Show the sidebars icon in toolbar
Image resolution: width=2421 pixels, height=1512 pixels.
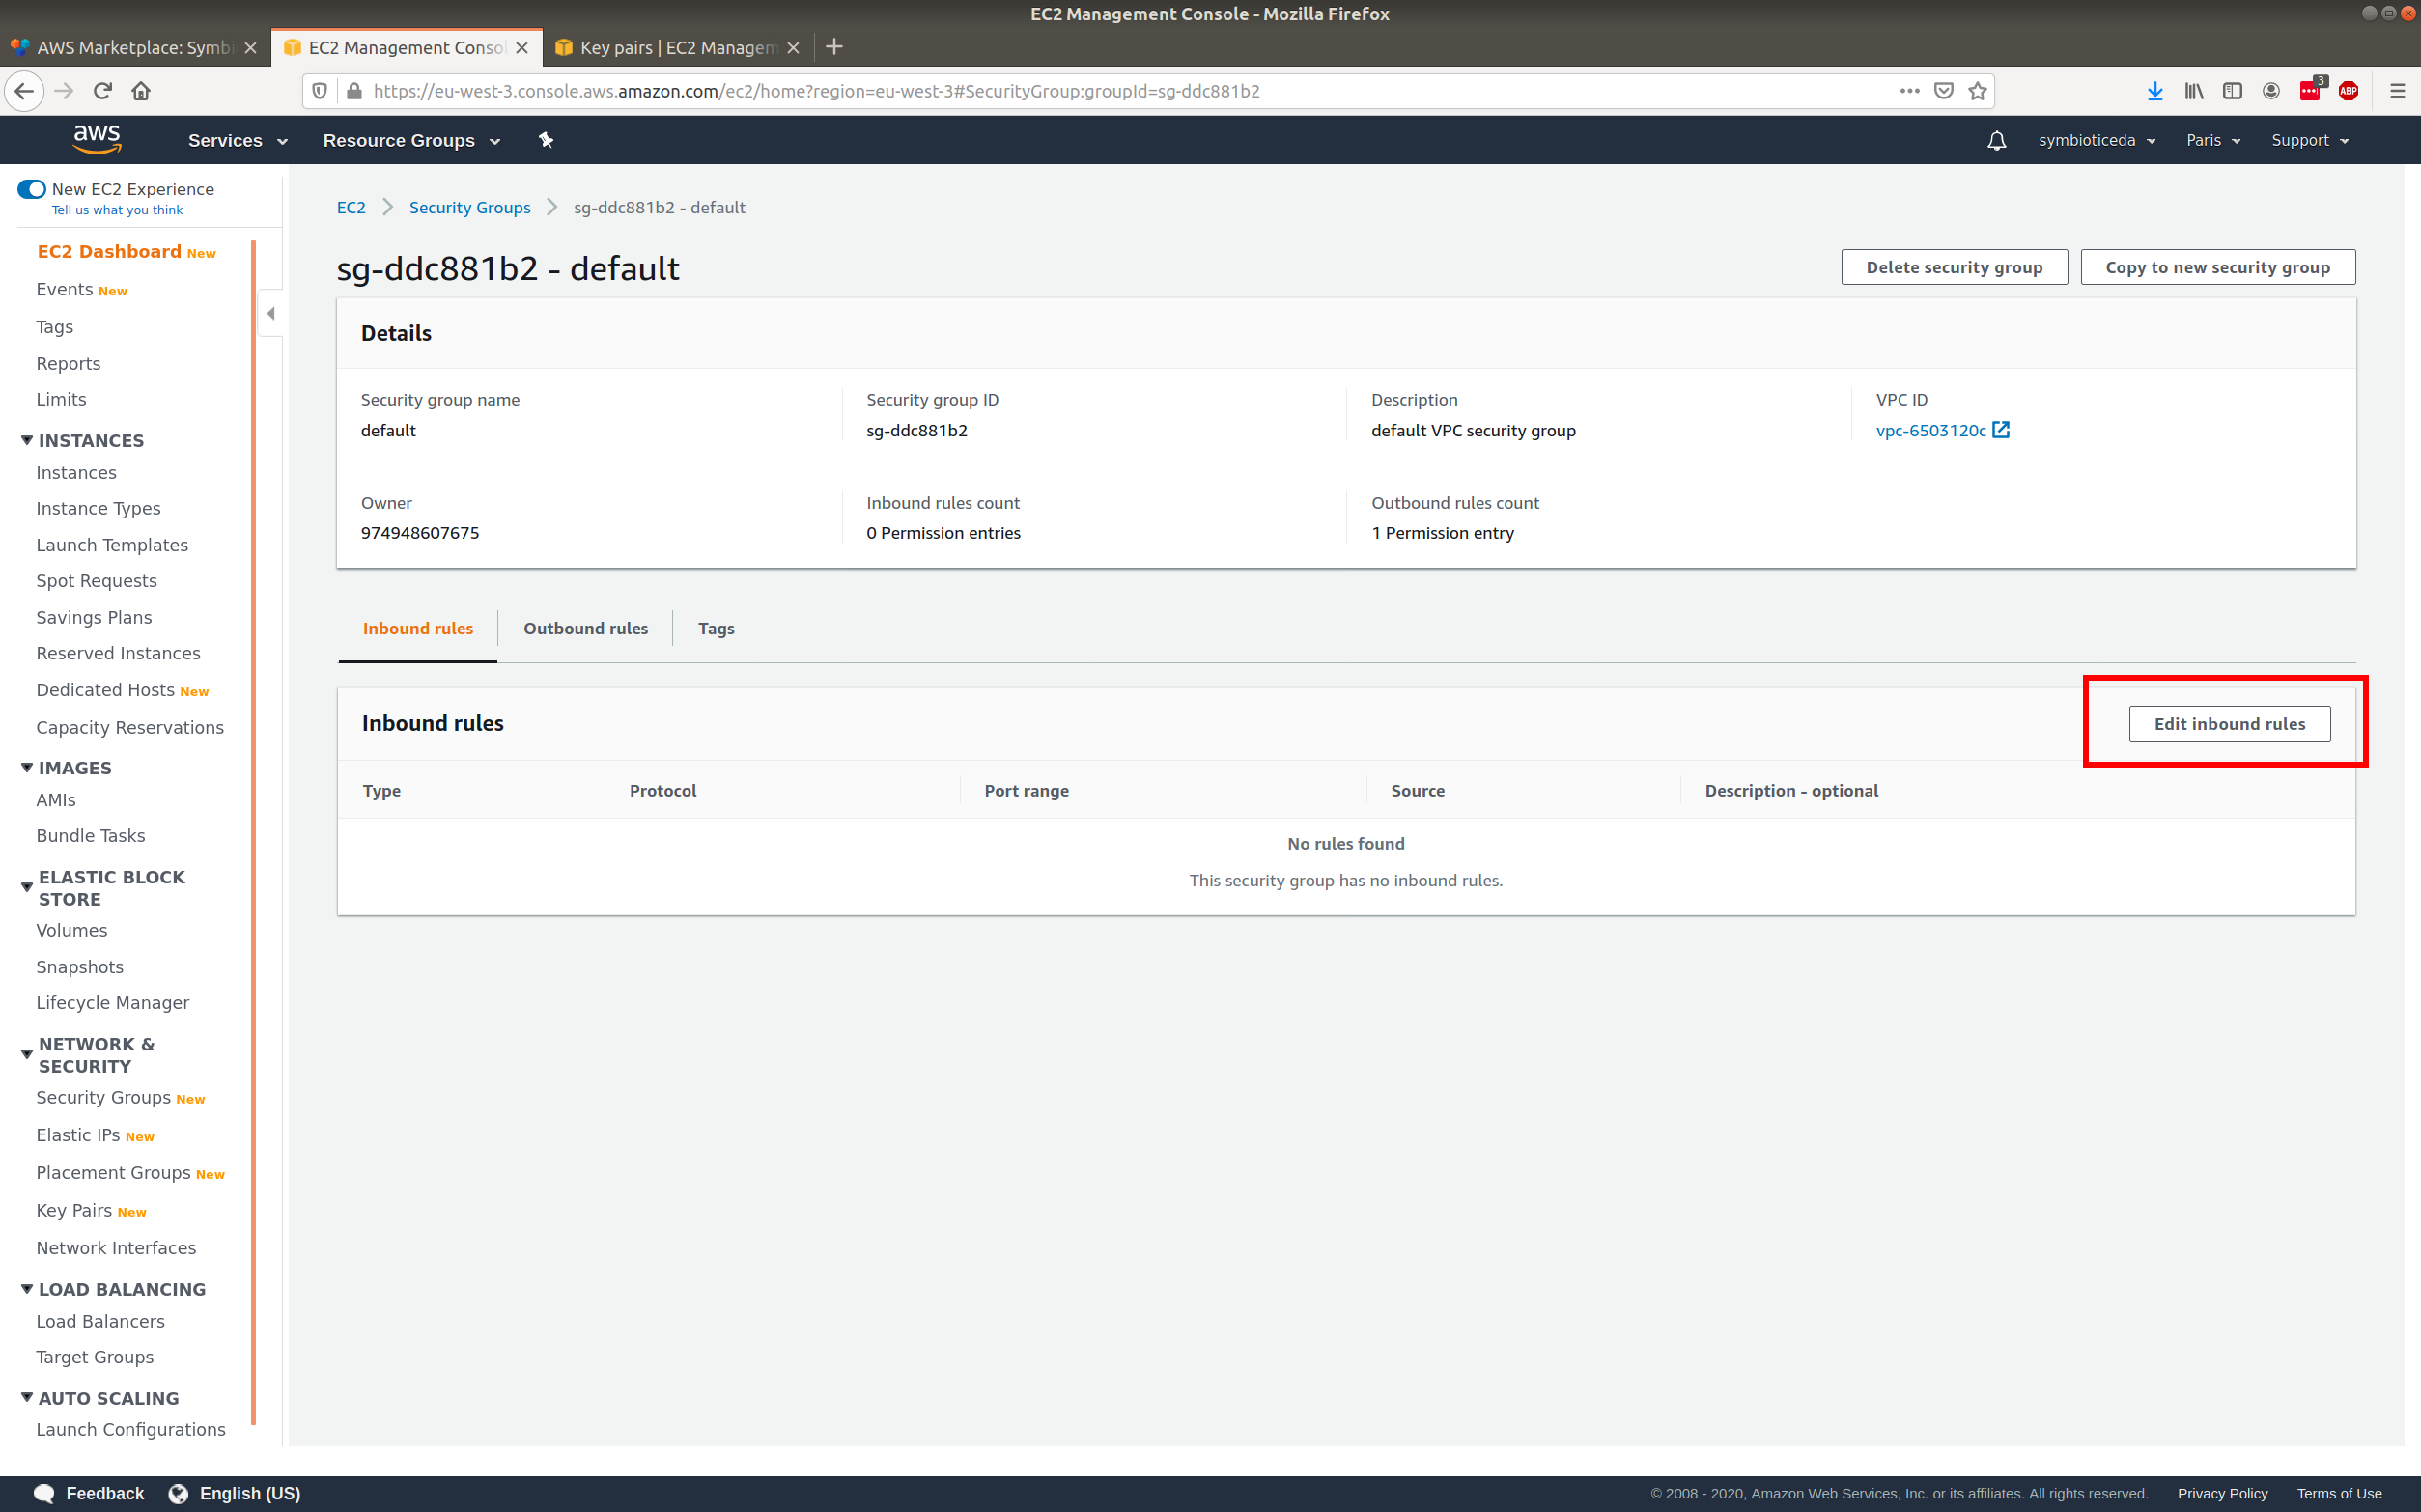click(x=2232, y=91)
